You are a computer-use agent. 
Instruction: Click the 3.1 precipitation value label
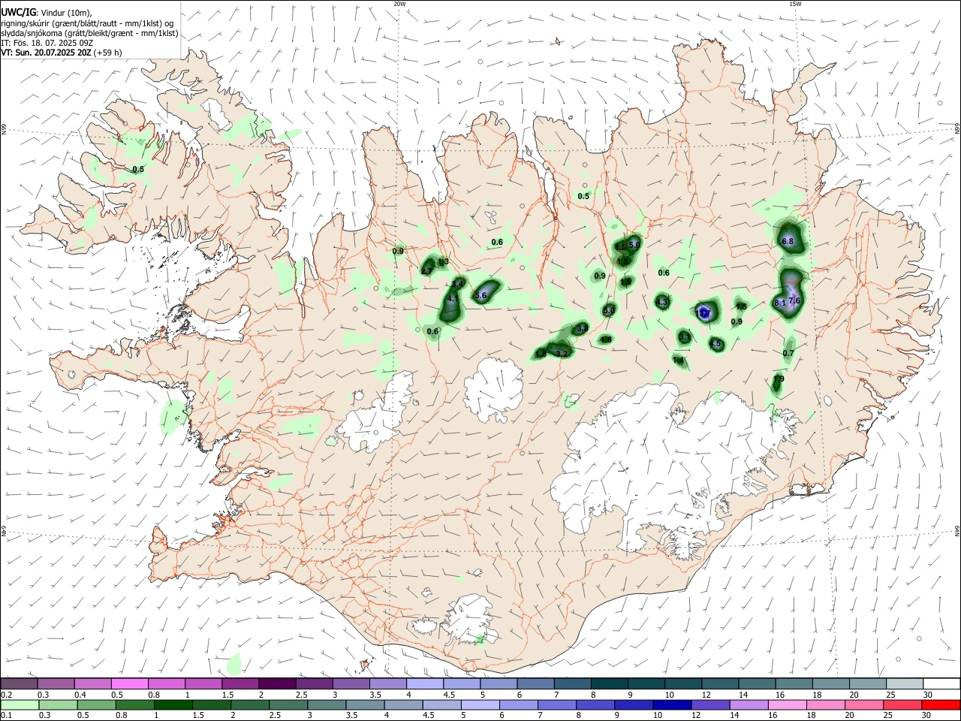(x=684, y=337)
